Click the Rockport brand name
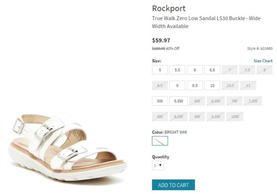 click(x=168, y=8)
